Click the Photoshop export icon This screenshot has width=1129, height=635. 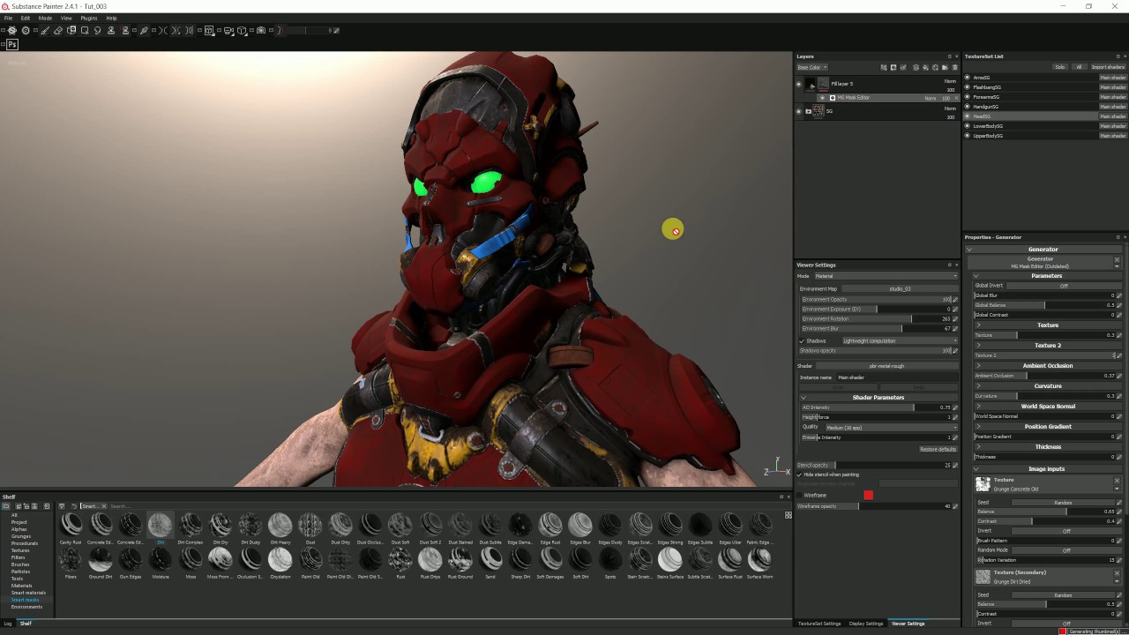(12, 44)
